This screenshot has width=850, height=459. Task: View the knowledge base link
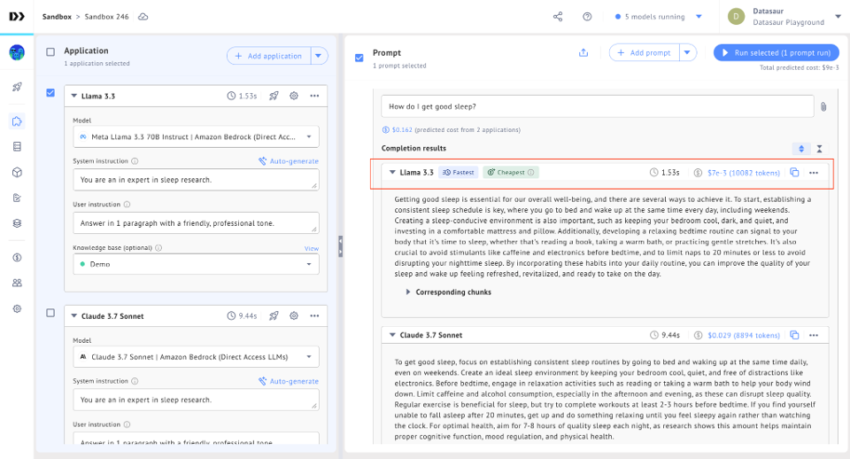pyautogui.click(x=312, y=248)
